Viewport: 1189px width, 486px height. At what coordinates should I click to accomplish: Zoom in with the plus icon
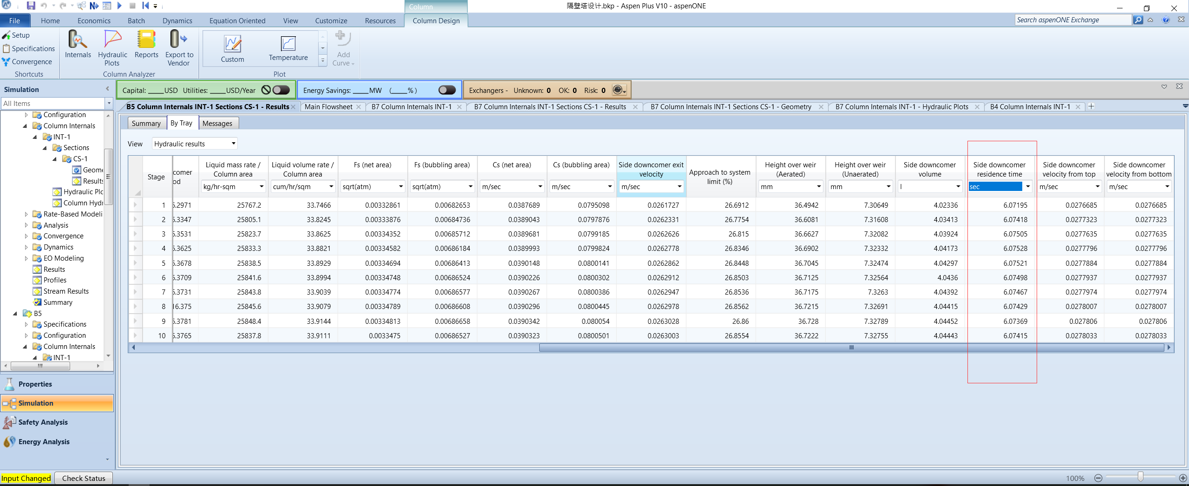pos(1183,478)
